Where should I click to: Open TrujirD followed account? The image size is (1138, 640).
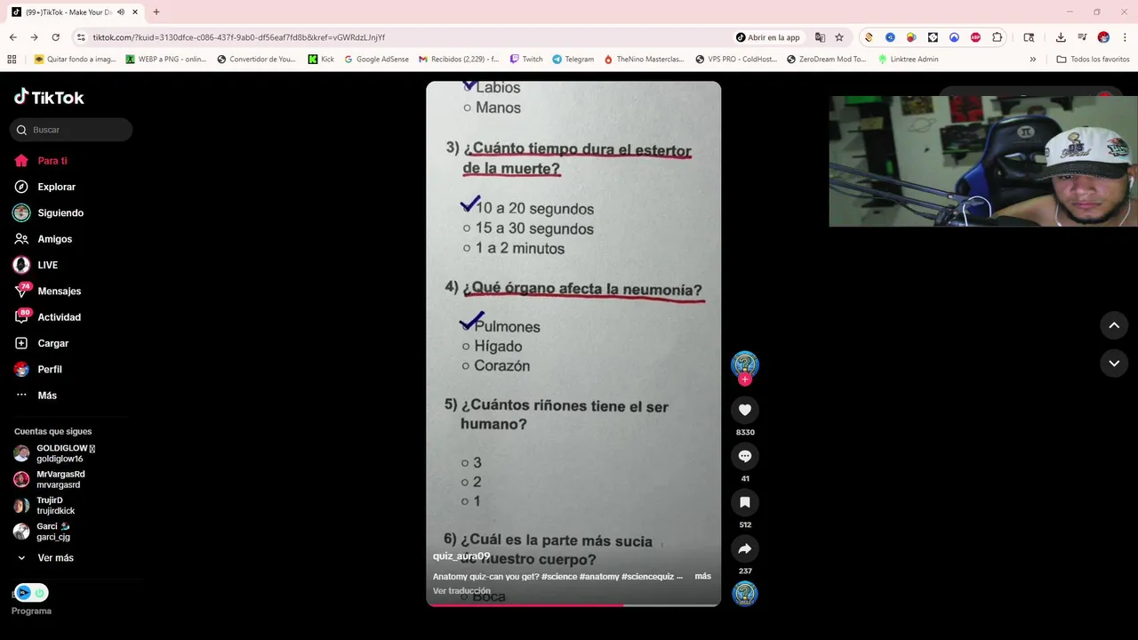(44, 506)
